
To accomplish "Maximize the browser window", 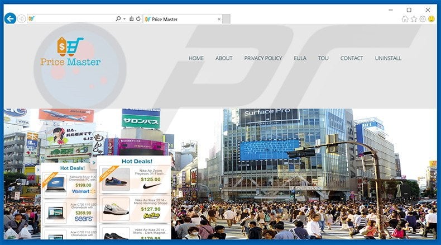I will [409, 10].
